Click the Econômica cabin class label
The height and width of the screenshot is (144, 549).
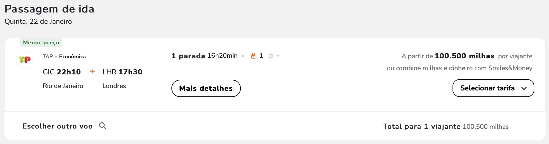(72, 57)
